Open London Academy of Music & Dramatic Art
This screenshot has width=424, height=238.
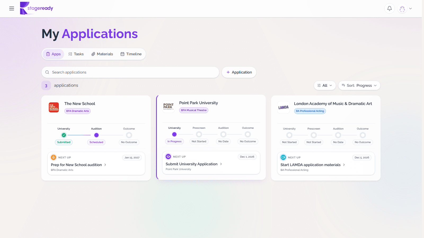point(333,104)
